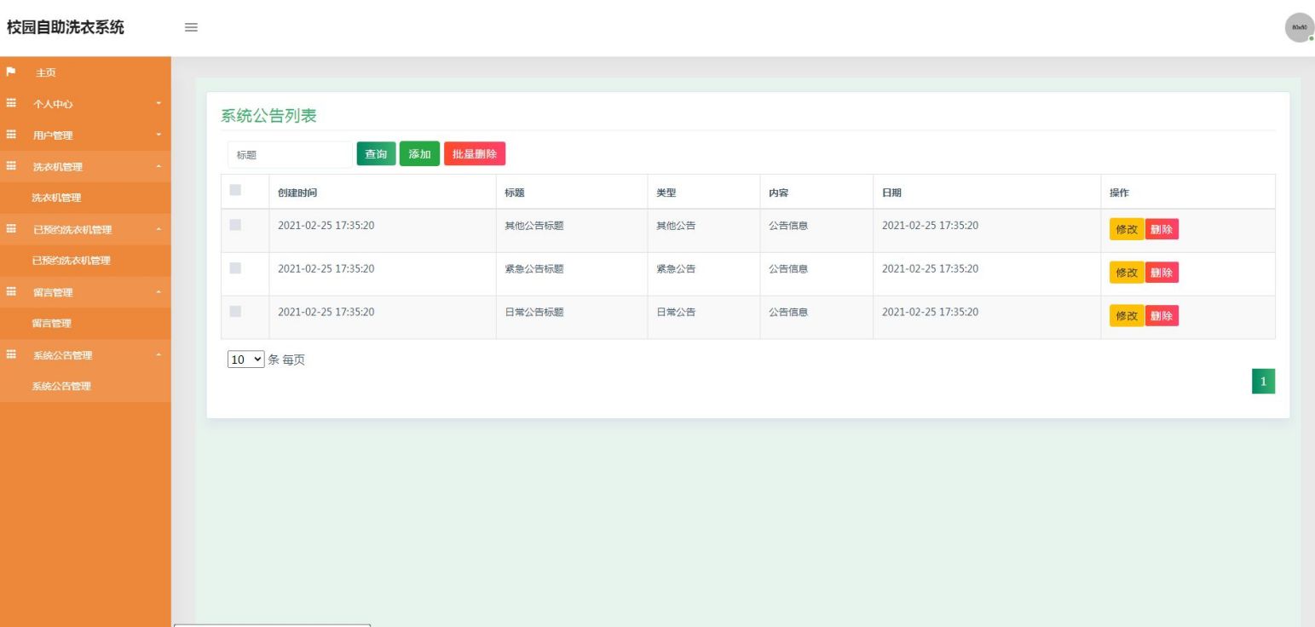The height and width of the screenshot is (627, 1315).
Task: Click 修改 for 日常公告标题 row
Action: (1127, 316)
